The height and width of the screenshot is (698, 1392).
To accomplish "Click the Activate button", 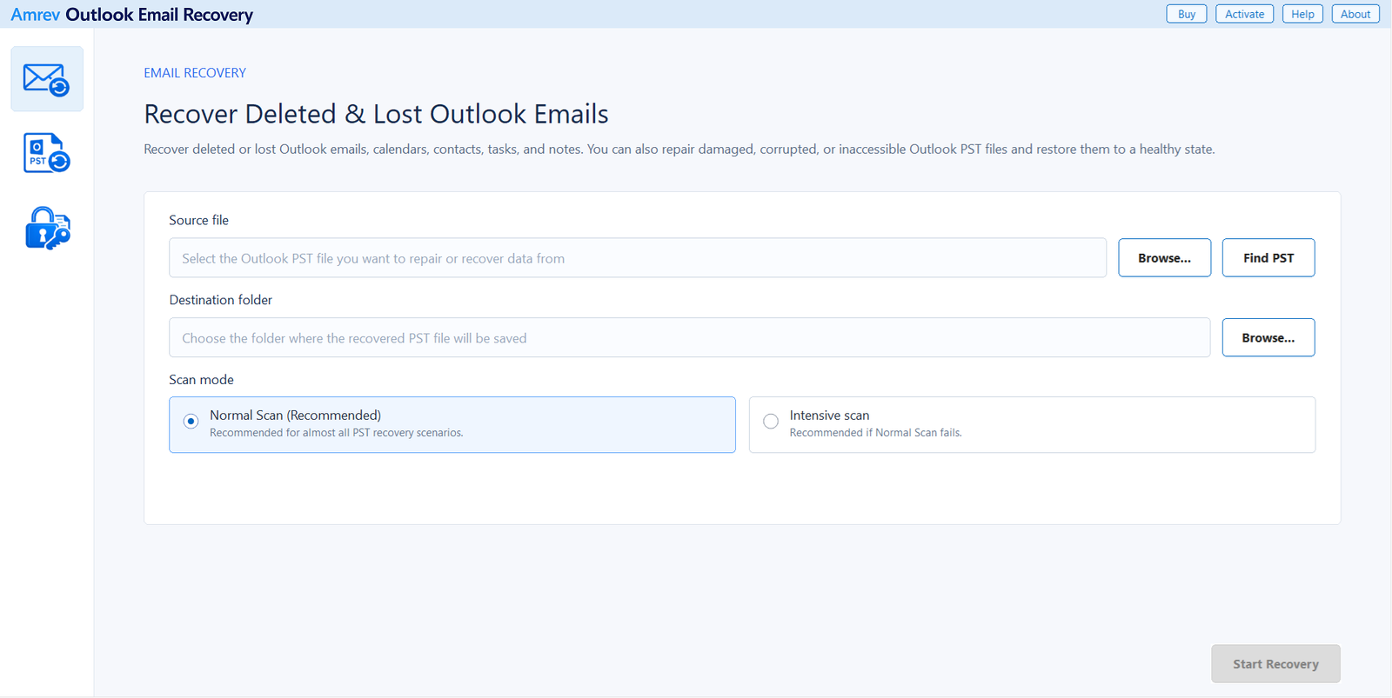I will point(1245,14).
